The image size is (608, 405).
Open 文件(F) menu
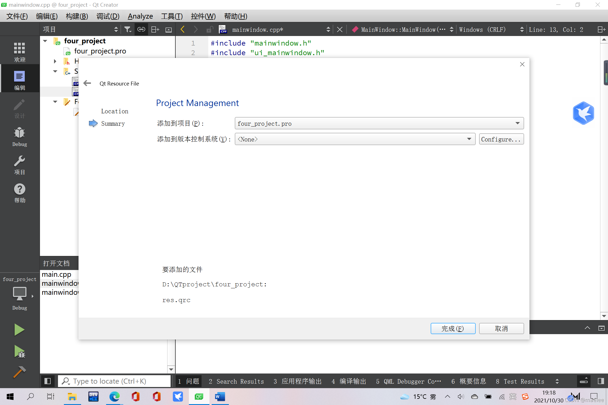(x=17, y=16)
